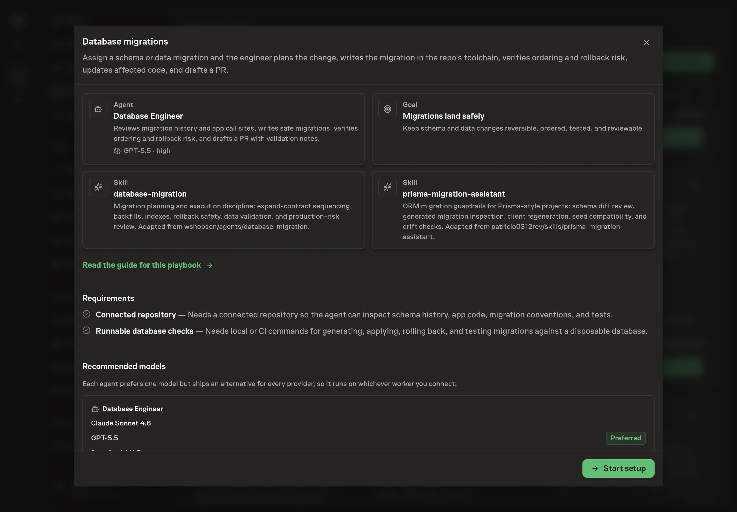Image resolution: width=737 pixels, height=512 pixels.
Task: Click the Keep schema and data changes reversible description
Action: click(523, 128)
